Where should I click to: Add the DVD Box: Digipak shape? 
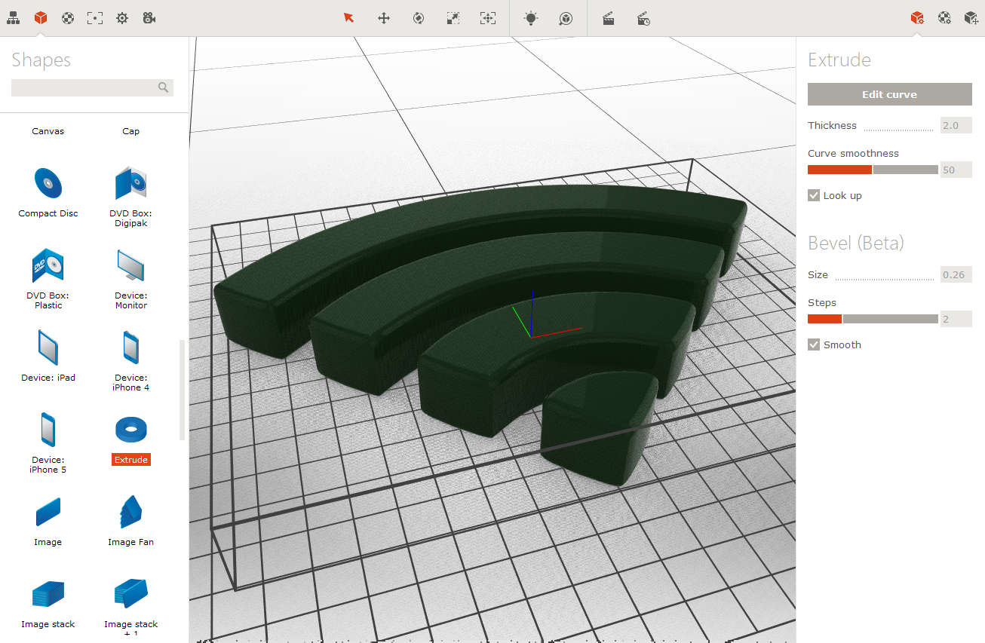(130, 183)
